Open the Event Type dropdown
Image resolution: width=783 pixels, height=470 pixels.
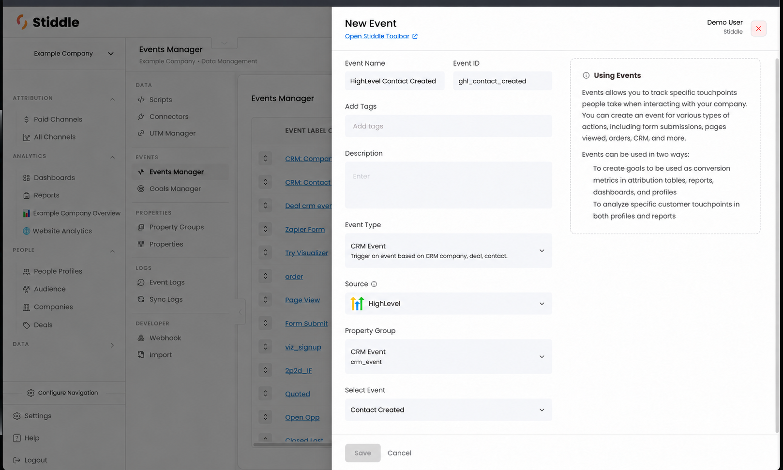point(448,250)
